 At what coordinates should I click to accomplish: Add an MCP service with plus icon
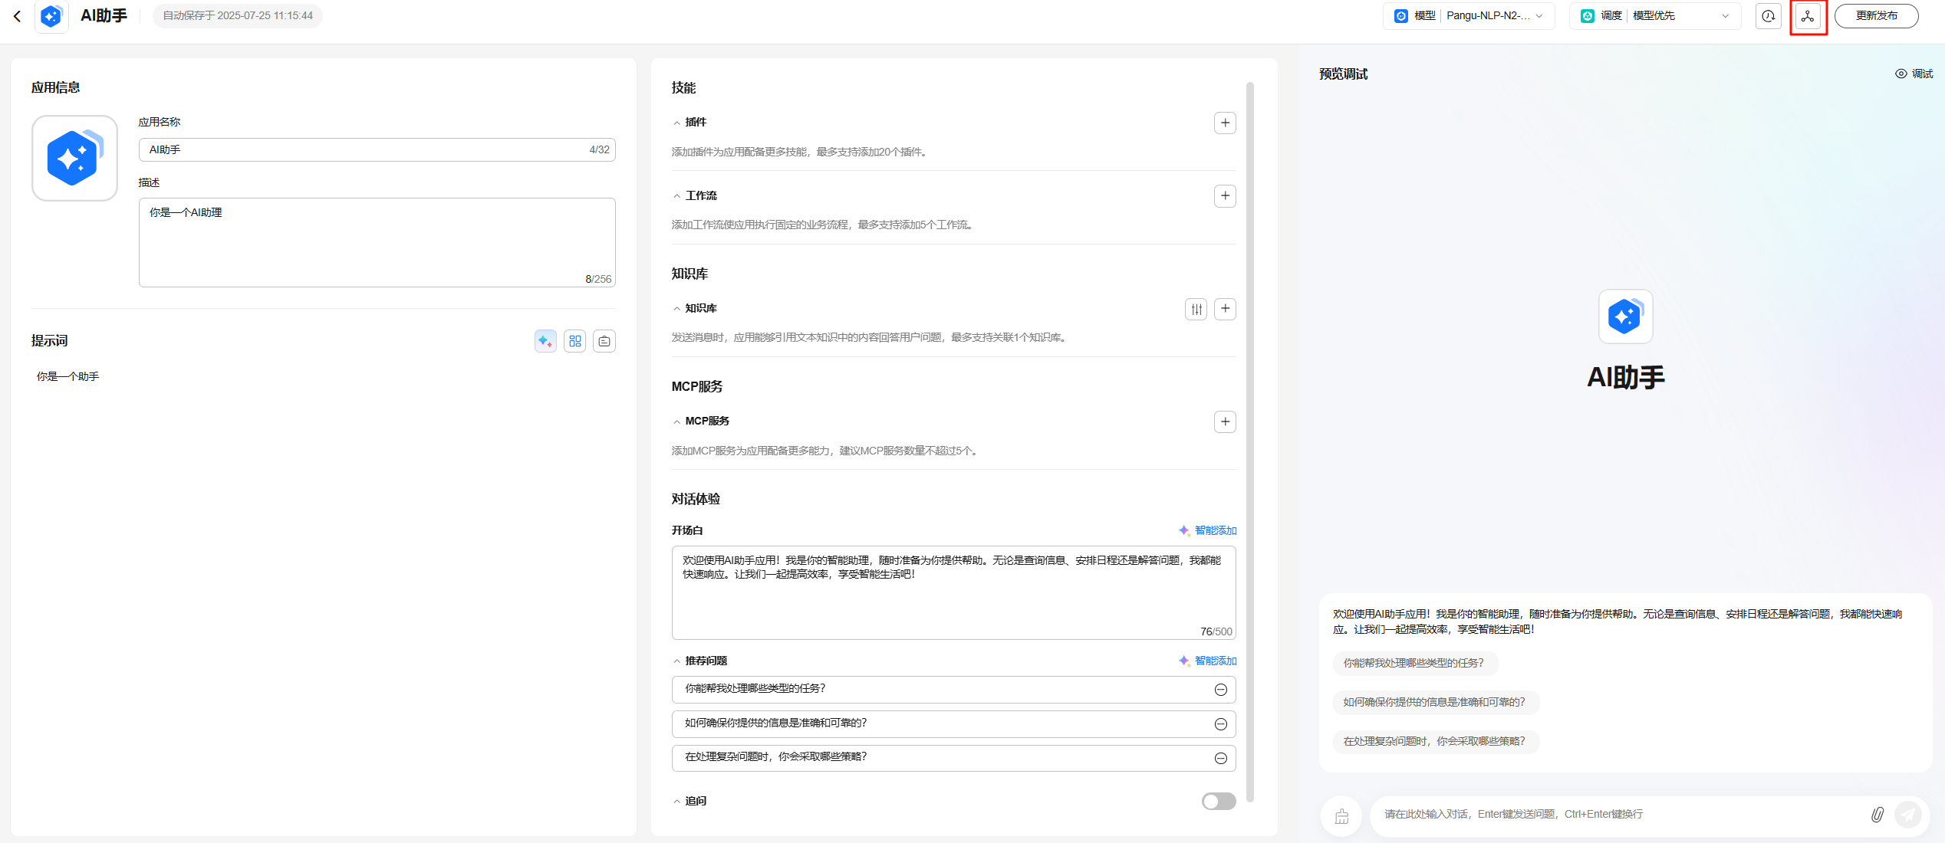(1225, 421)
